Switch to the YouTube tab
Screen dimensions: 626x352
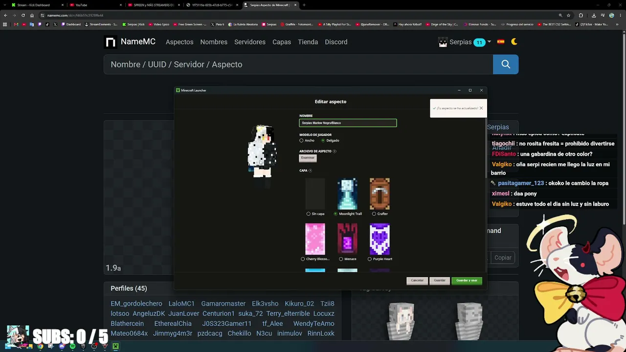point(96,5)
